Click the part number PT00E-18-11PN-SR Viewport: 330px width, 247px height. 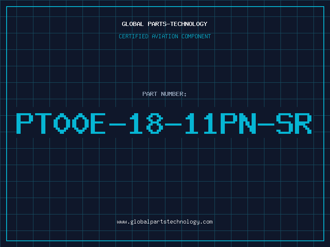pos(164,123)
